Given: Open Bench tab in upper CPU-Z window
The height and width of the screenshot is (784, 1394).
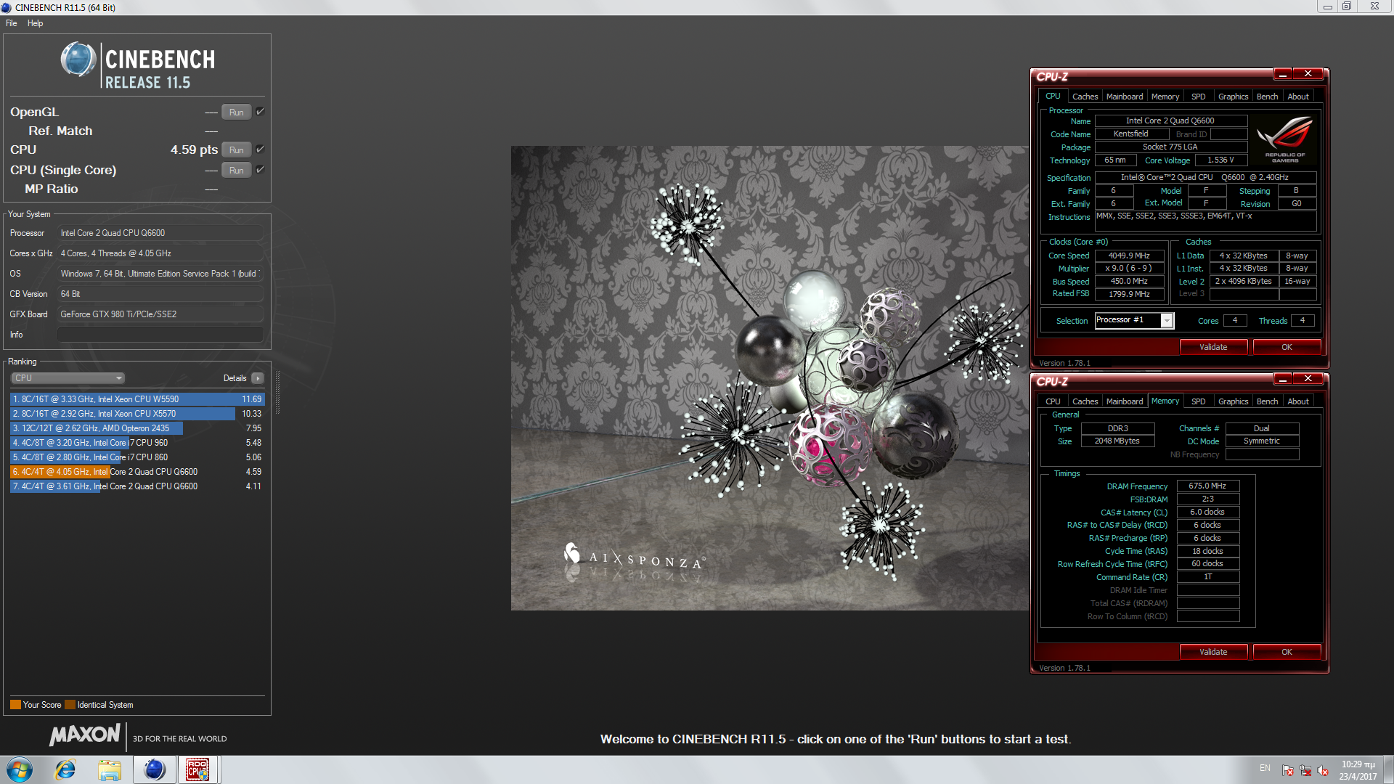Looking at the screenshot, I should pos(1267,97).
